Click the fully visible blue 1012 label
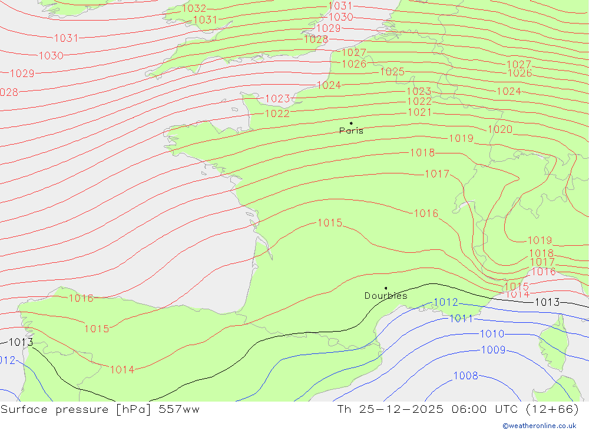Viewport: 589px width, 431px height. coord(446,302)
